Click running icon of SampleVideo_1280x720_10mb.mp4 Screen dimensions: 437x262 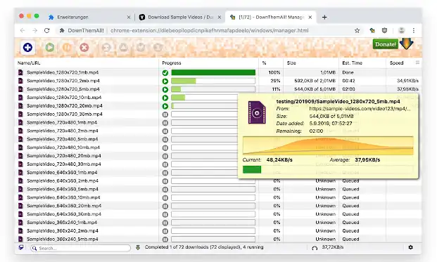pos(165,98)
